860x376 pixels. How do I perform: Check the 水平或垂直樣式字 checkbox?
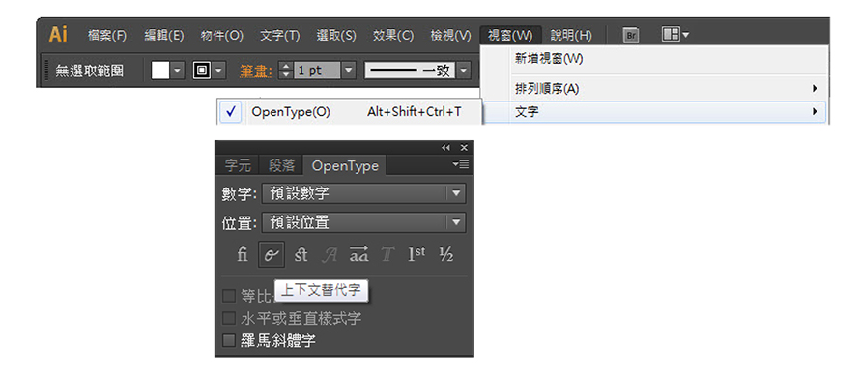pos(228,318)
